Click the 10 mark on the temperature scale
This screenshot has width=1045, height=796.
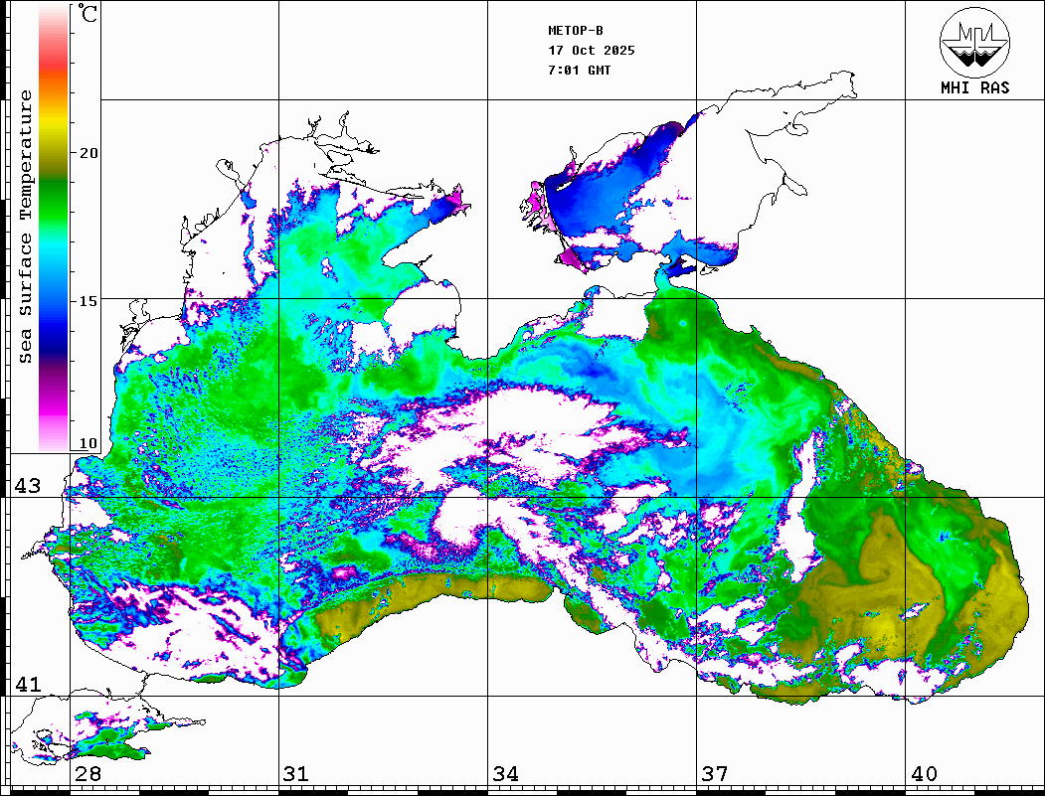pyautogui.click(x=88, y=443)
